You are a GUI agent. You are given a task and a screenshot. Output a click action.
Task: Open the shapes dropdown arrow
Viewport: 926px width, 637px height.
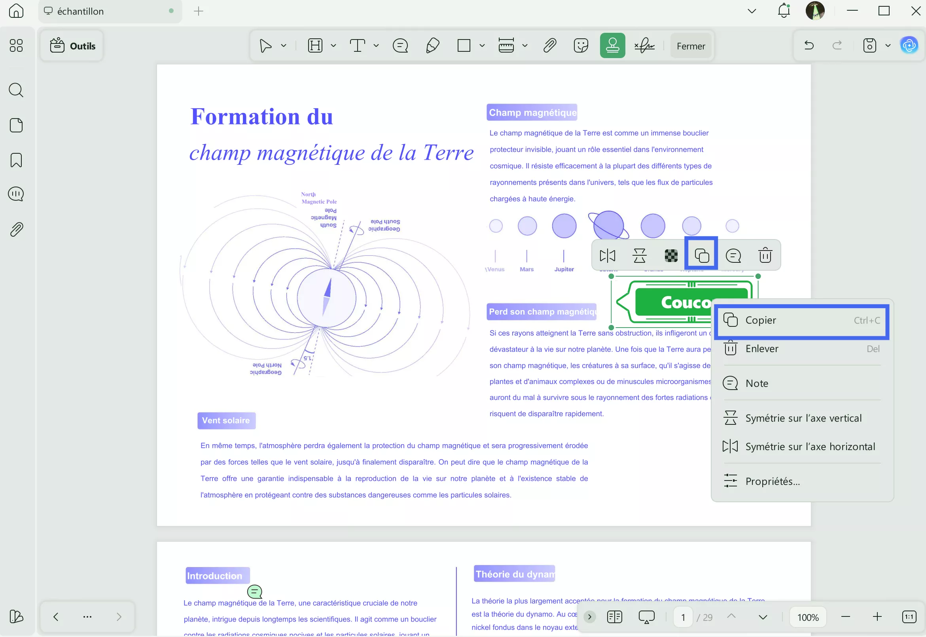(x=482, y=45)
